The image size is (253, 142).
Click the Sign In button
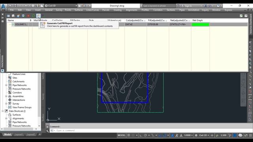point(188,6)
